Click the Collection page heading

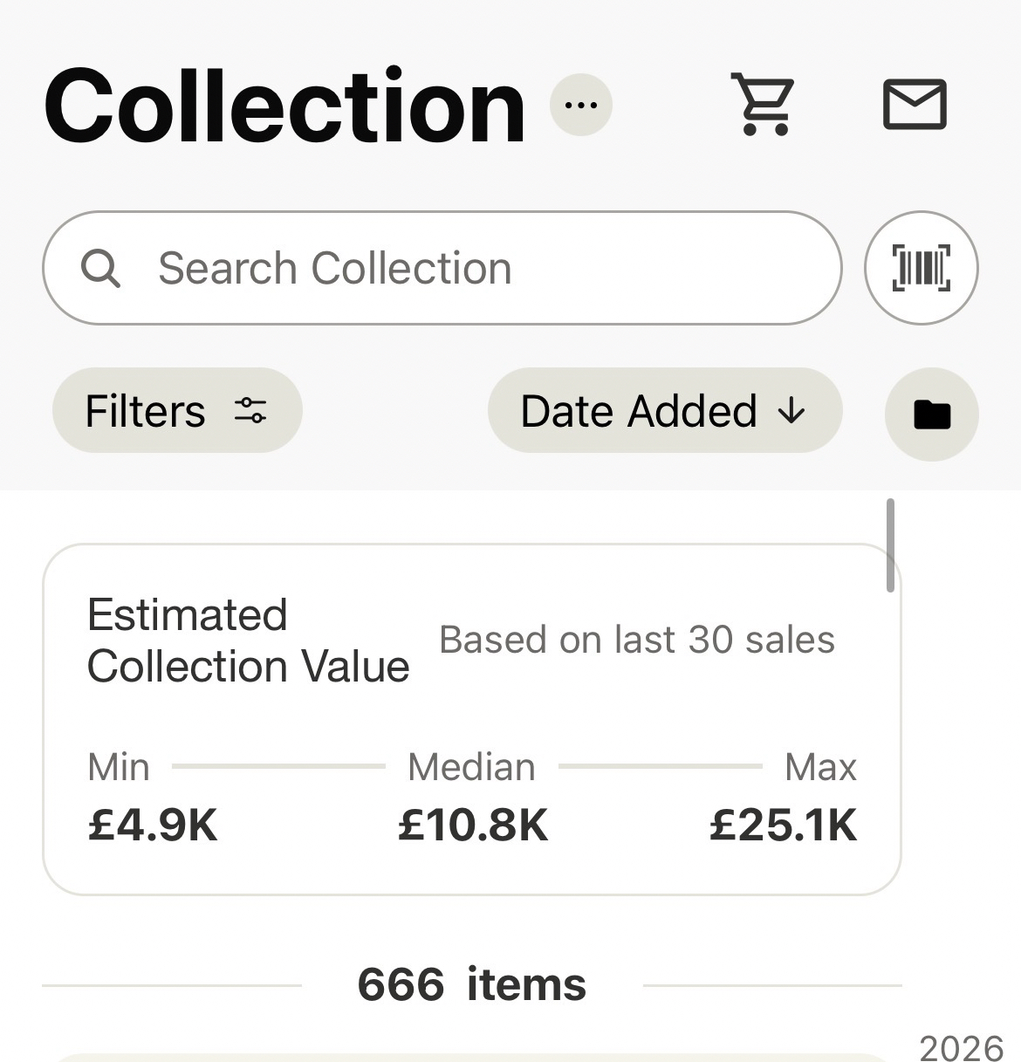point(284,107)
